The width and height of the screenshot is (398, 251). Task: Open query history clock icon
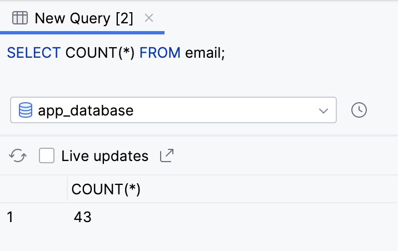(359, 110)
